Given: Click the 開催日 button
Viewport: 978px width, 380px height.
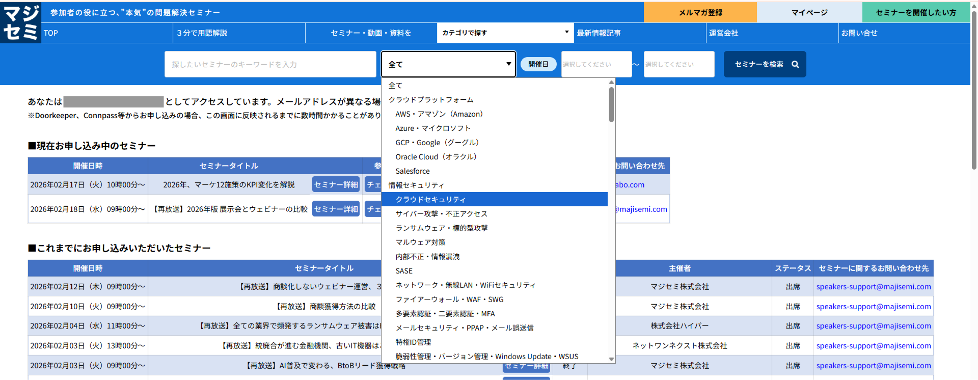Looking at the screenshot, I should (x=538, y=64).
